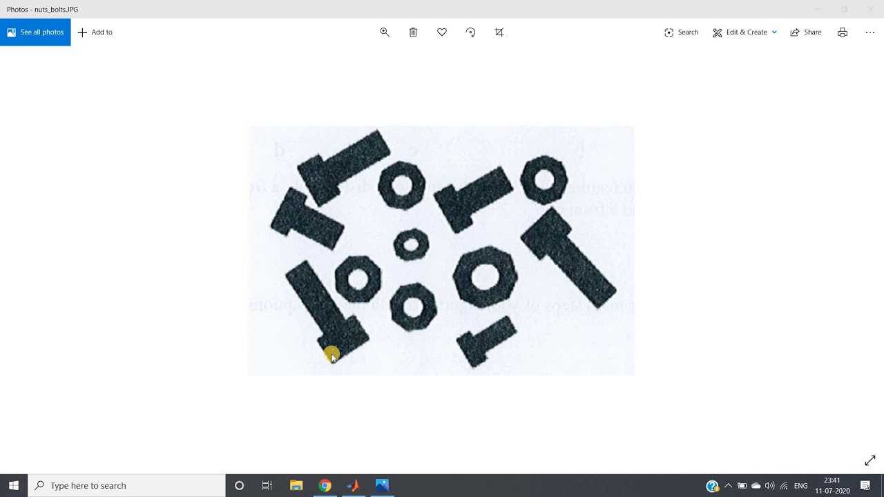Rotate the image using rotate icon

click(x=470, y=32)
